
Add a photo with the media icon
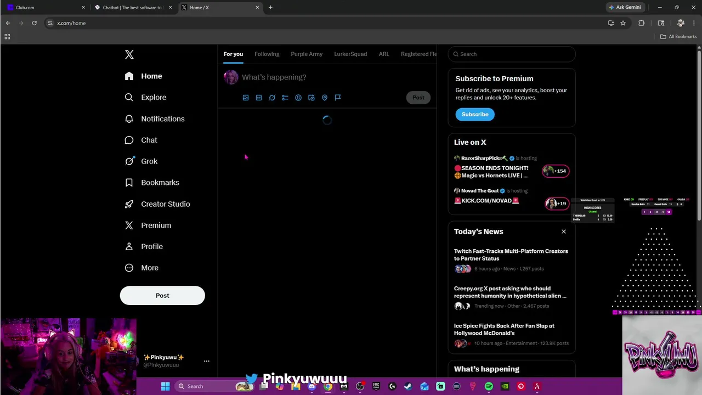coord(246,98)
